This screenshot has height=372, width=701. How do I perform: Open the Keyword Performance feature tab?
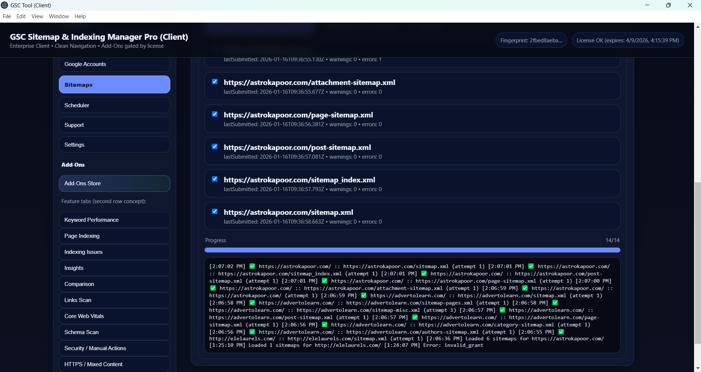pos(114,220)
